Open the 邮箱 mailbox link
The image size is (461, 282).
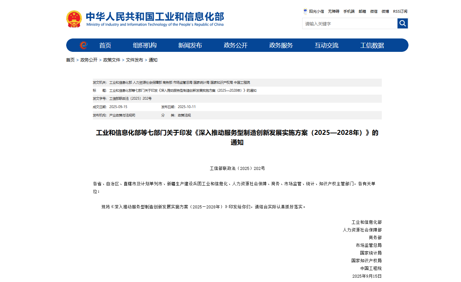pos(362,11)
